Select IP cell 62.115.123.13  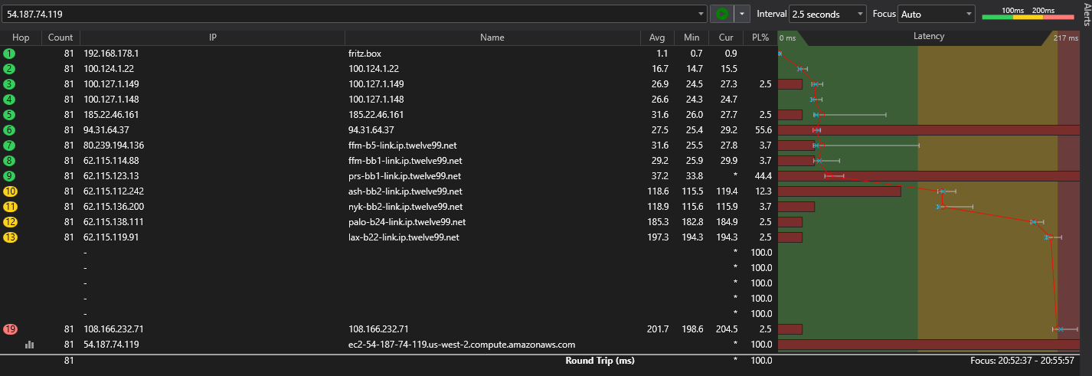click(112, 176)
